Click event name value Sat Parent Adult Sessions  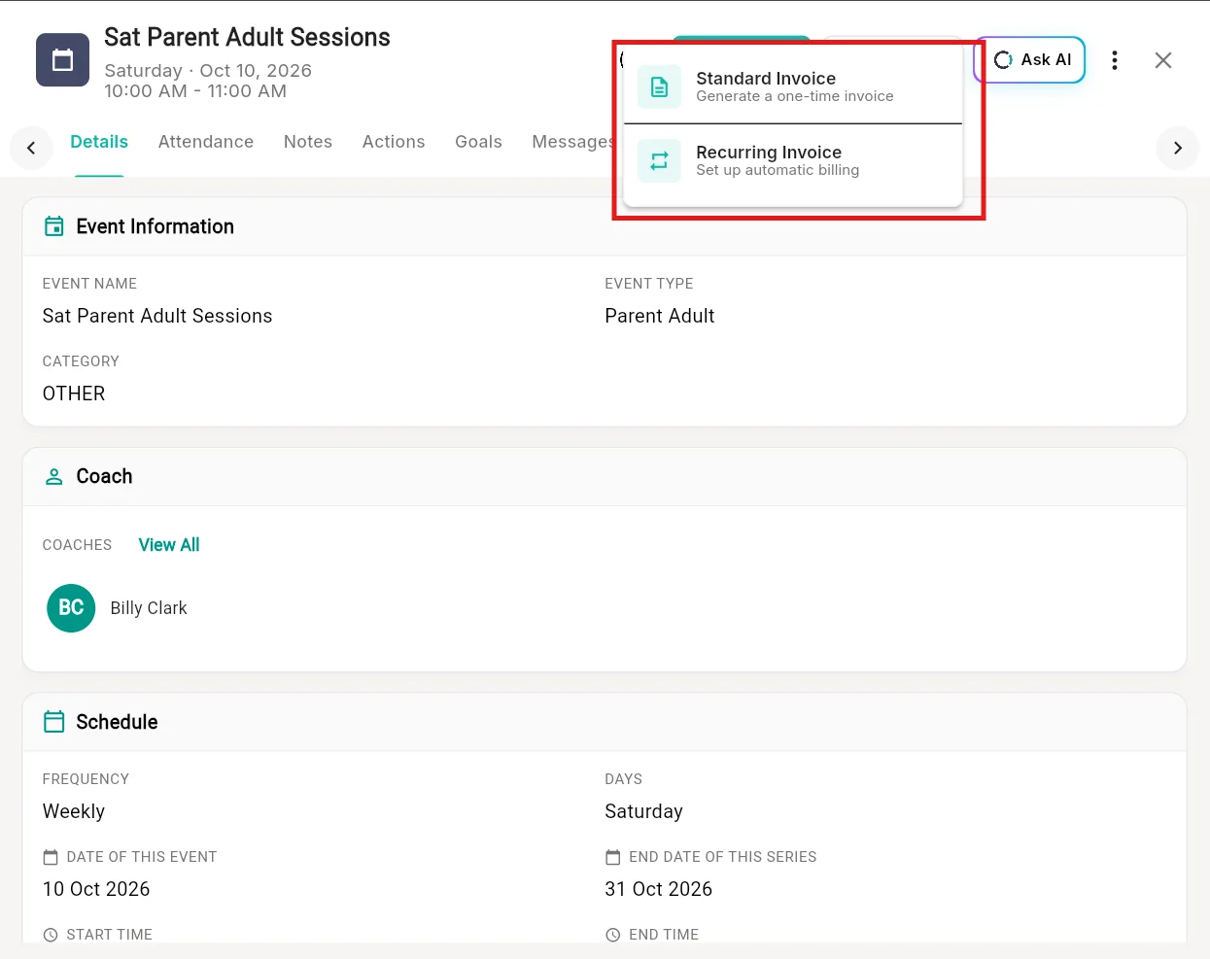pos(157,316)
